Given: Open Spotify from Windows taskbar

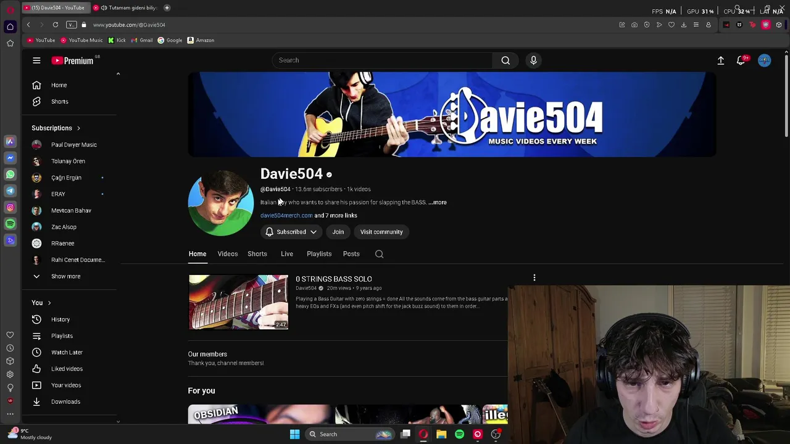Looking at the screenshot, I should pos(459,434).
